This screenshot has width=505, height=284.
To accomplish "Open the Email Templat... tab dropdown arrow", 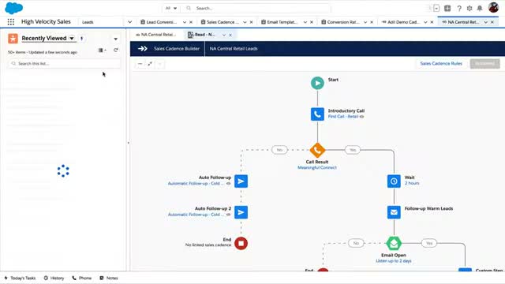I will tap(305, 22).
